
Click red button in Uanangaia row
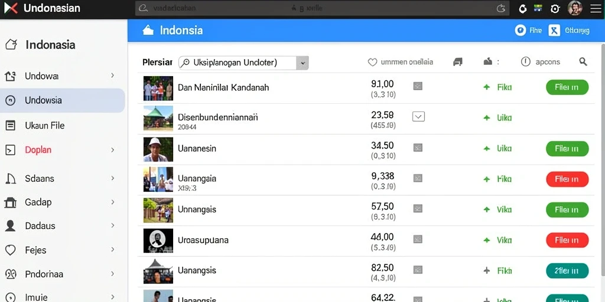tap(567, 179)
